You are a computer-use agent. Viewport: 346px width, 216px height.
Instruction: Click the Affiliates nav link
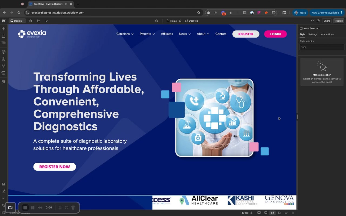(167, 34)
